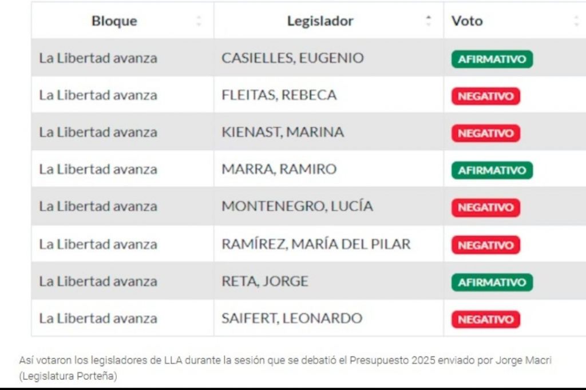Select legislator name MARRA, RAMIRO
The height and width of the screenshot is (390, 586).
pyautogui.click(x=279, y=170)
